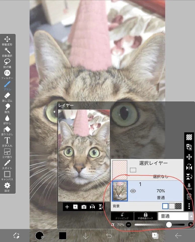195x242 pixels.
Task: Delete layer with trash icon
Action: coord(189,196)
